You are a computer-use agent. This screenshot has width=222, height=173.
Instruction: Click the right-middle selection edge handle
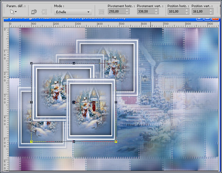coord(116,102)
